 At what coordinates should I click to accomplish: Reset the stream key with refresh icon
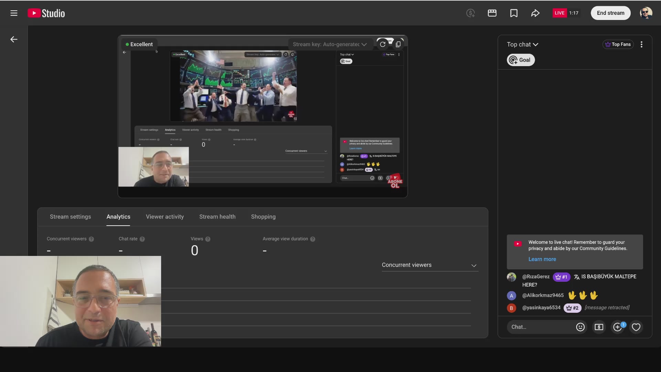pos(382,44)
